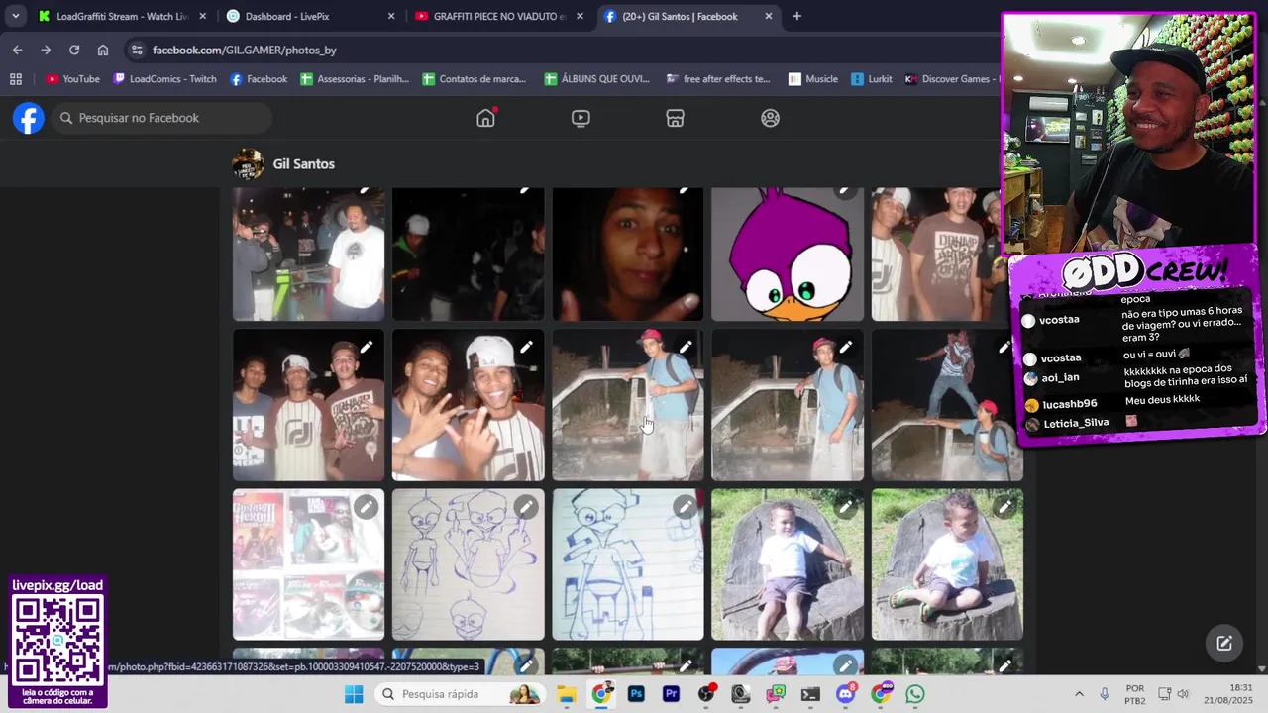This screenshot has width=1268, height=713.
Task: Open the Discover Games bookmark
Action: coord(951,79)
